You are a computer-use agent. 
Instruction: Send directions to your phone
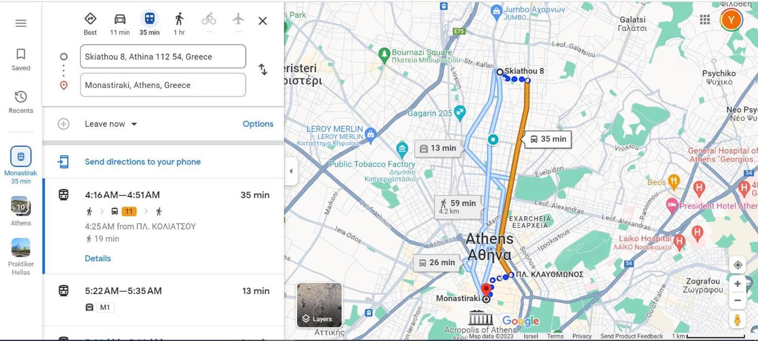coord(143,162)
